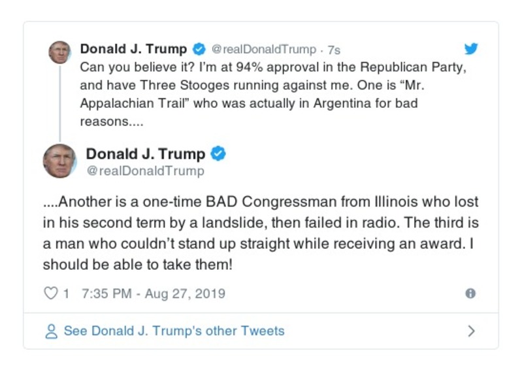Click the verified badge in the quoted tweet
Viewport: 522px width, 381px height.
[199, 49]
